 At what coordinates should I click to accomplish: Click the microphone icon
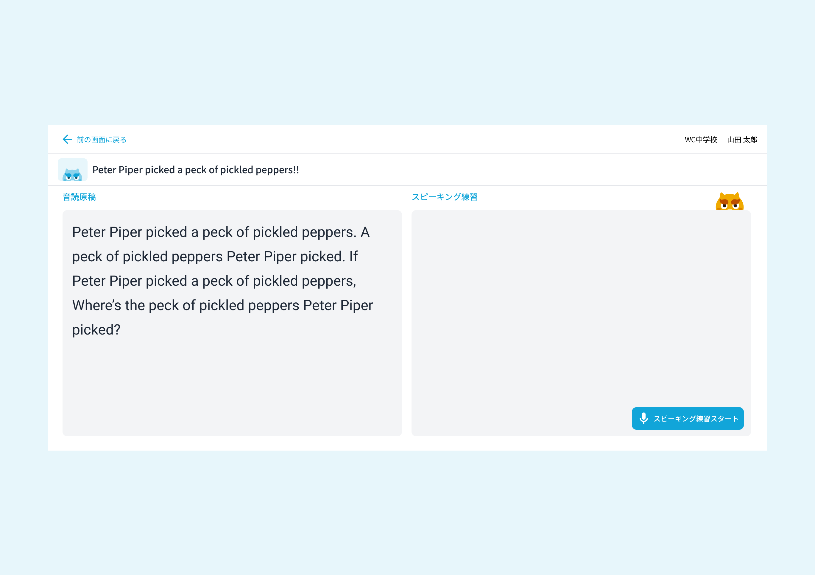(643, 418)
